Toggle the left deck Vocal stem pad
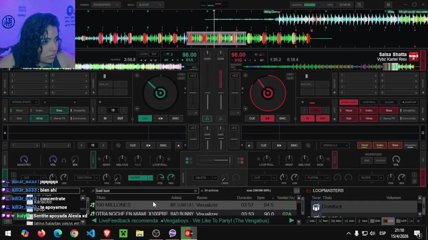 pyautogui.click(x=19, y=110)
